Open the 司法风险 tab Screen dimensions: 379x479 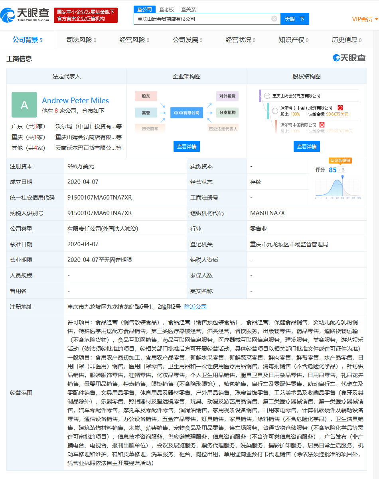pos(81,40)
